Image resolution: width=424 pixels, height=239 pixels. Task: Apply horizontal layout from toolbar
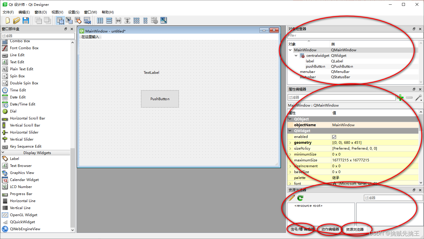(x=100, y=20)
